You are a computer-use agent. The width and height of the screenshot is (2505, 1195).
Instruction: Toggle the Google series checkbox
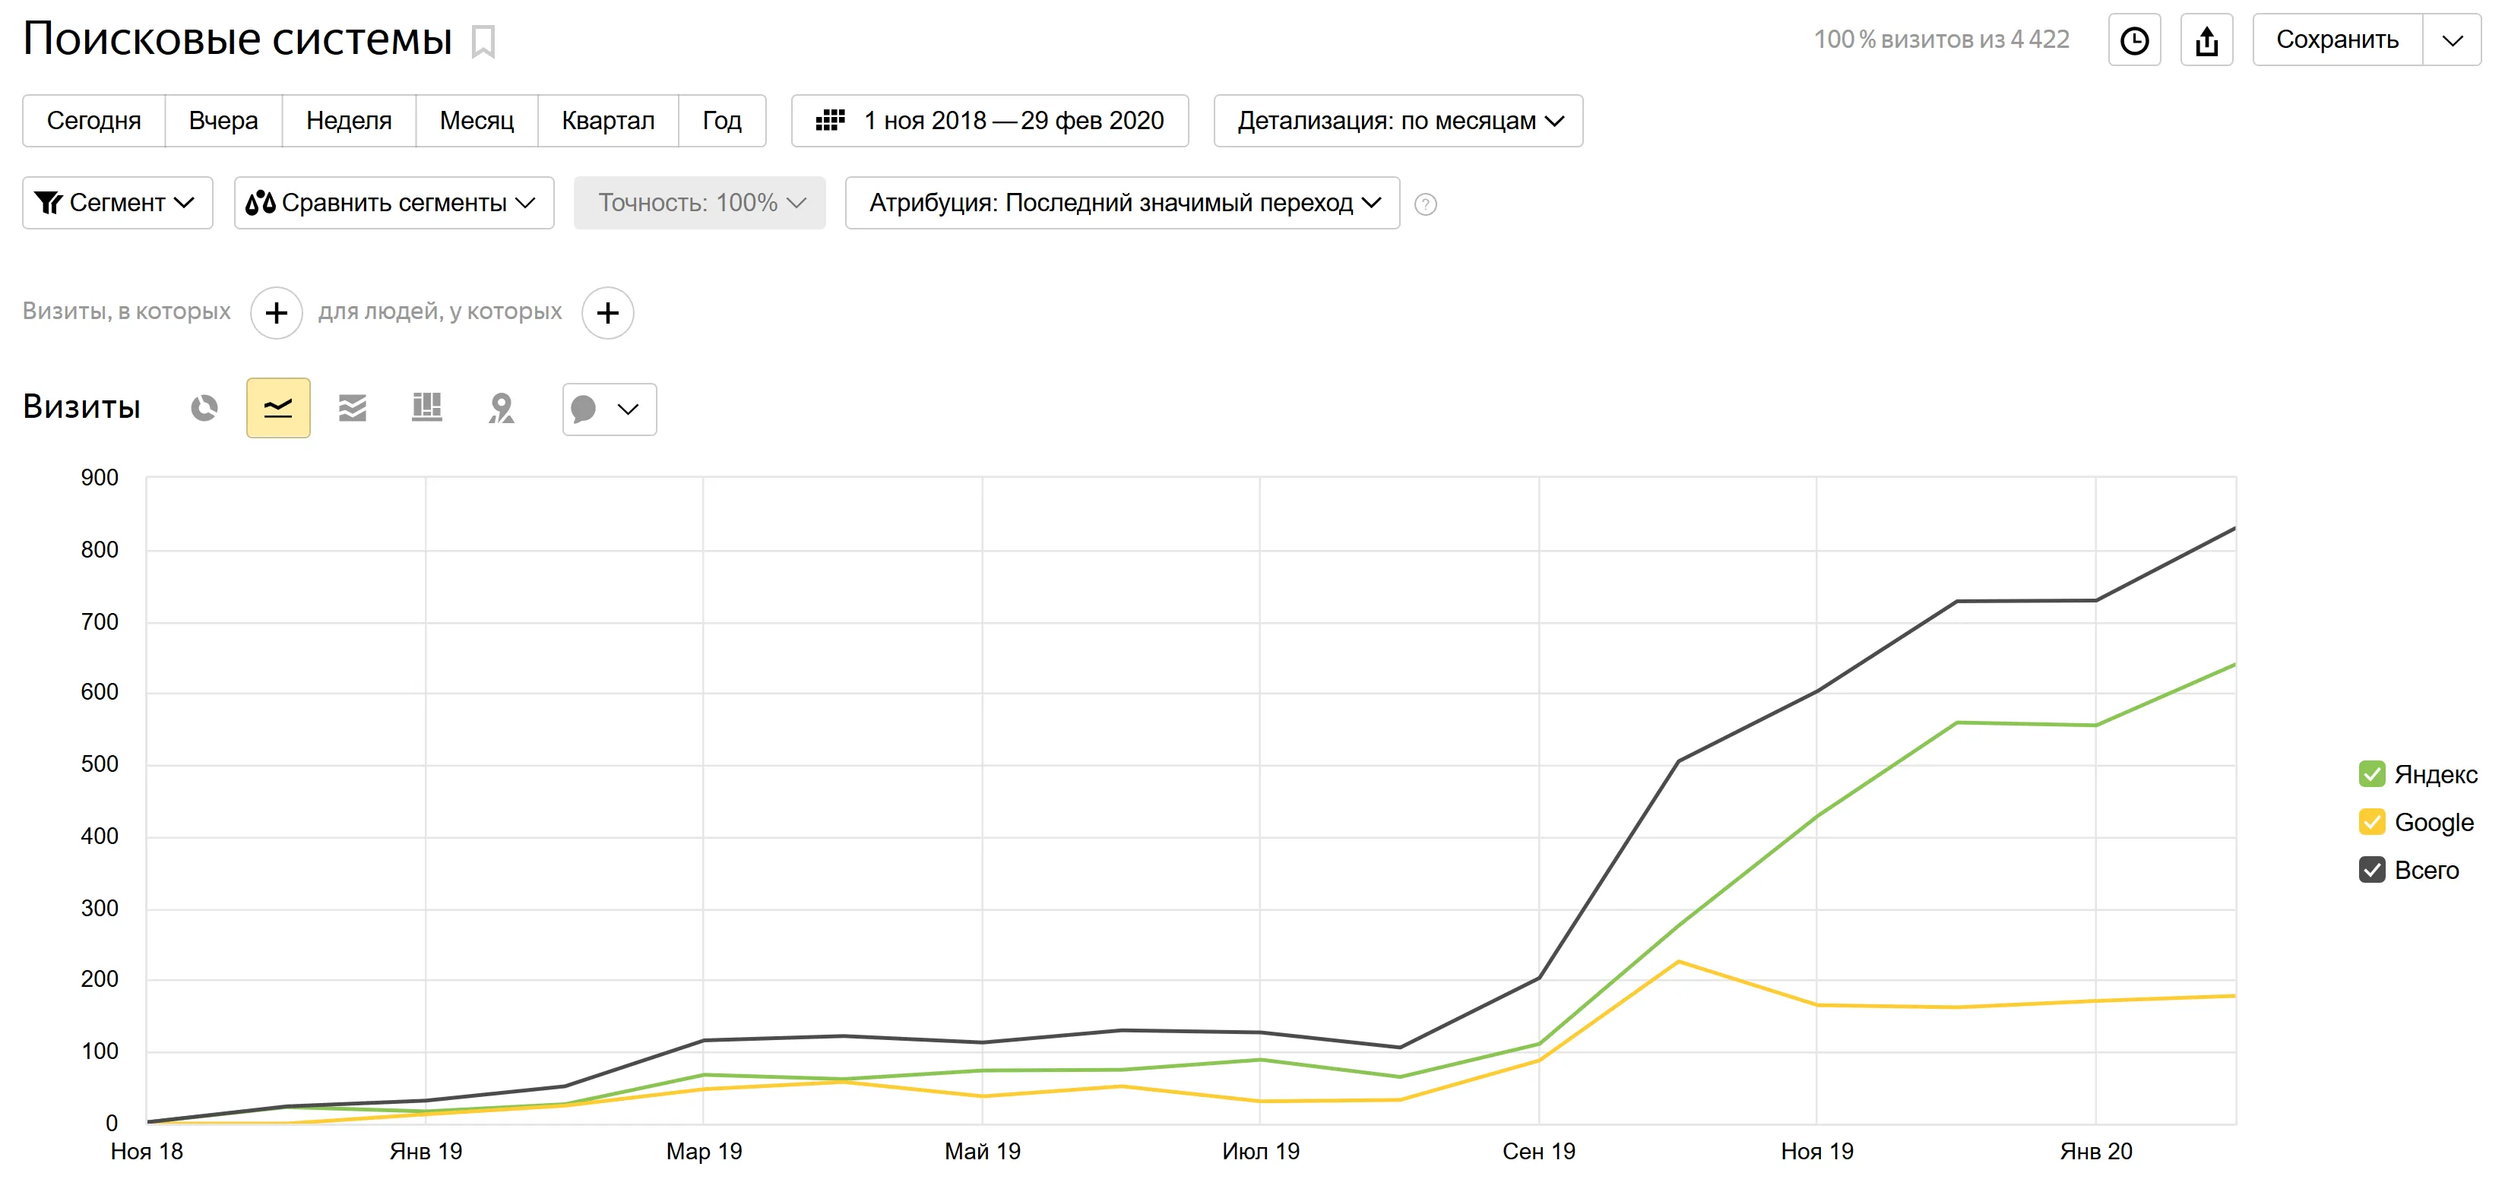pos(2372,822)
